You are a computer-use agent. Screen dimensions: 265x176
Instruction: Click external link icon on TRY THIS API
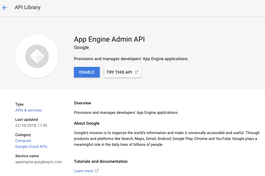tap(136, 72)
